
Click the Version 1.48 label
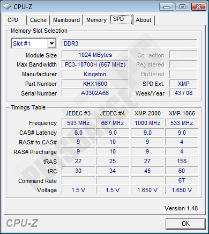[x=181, y=208]
